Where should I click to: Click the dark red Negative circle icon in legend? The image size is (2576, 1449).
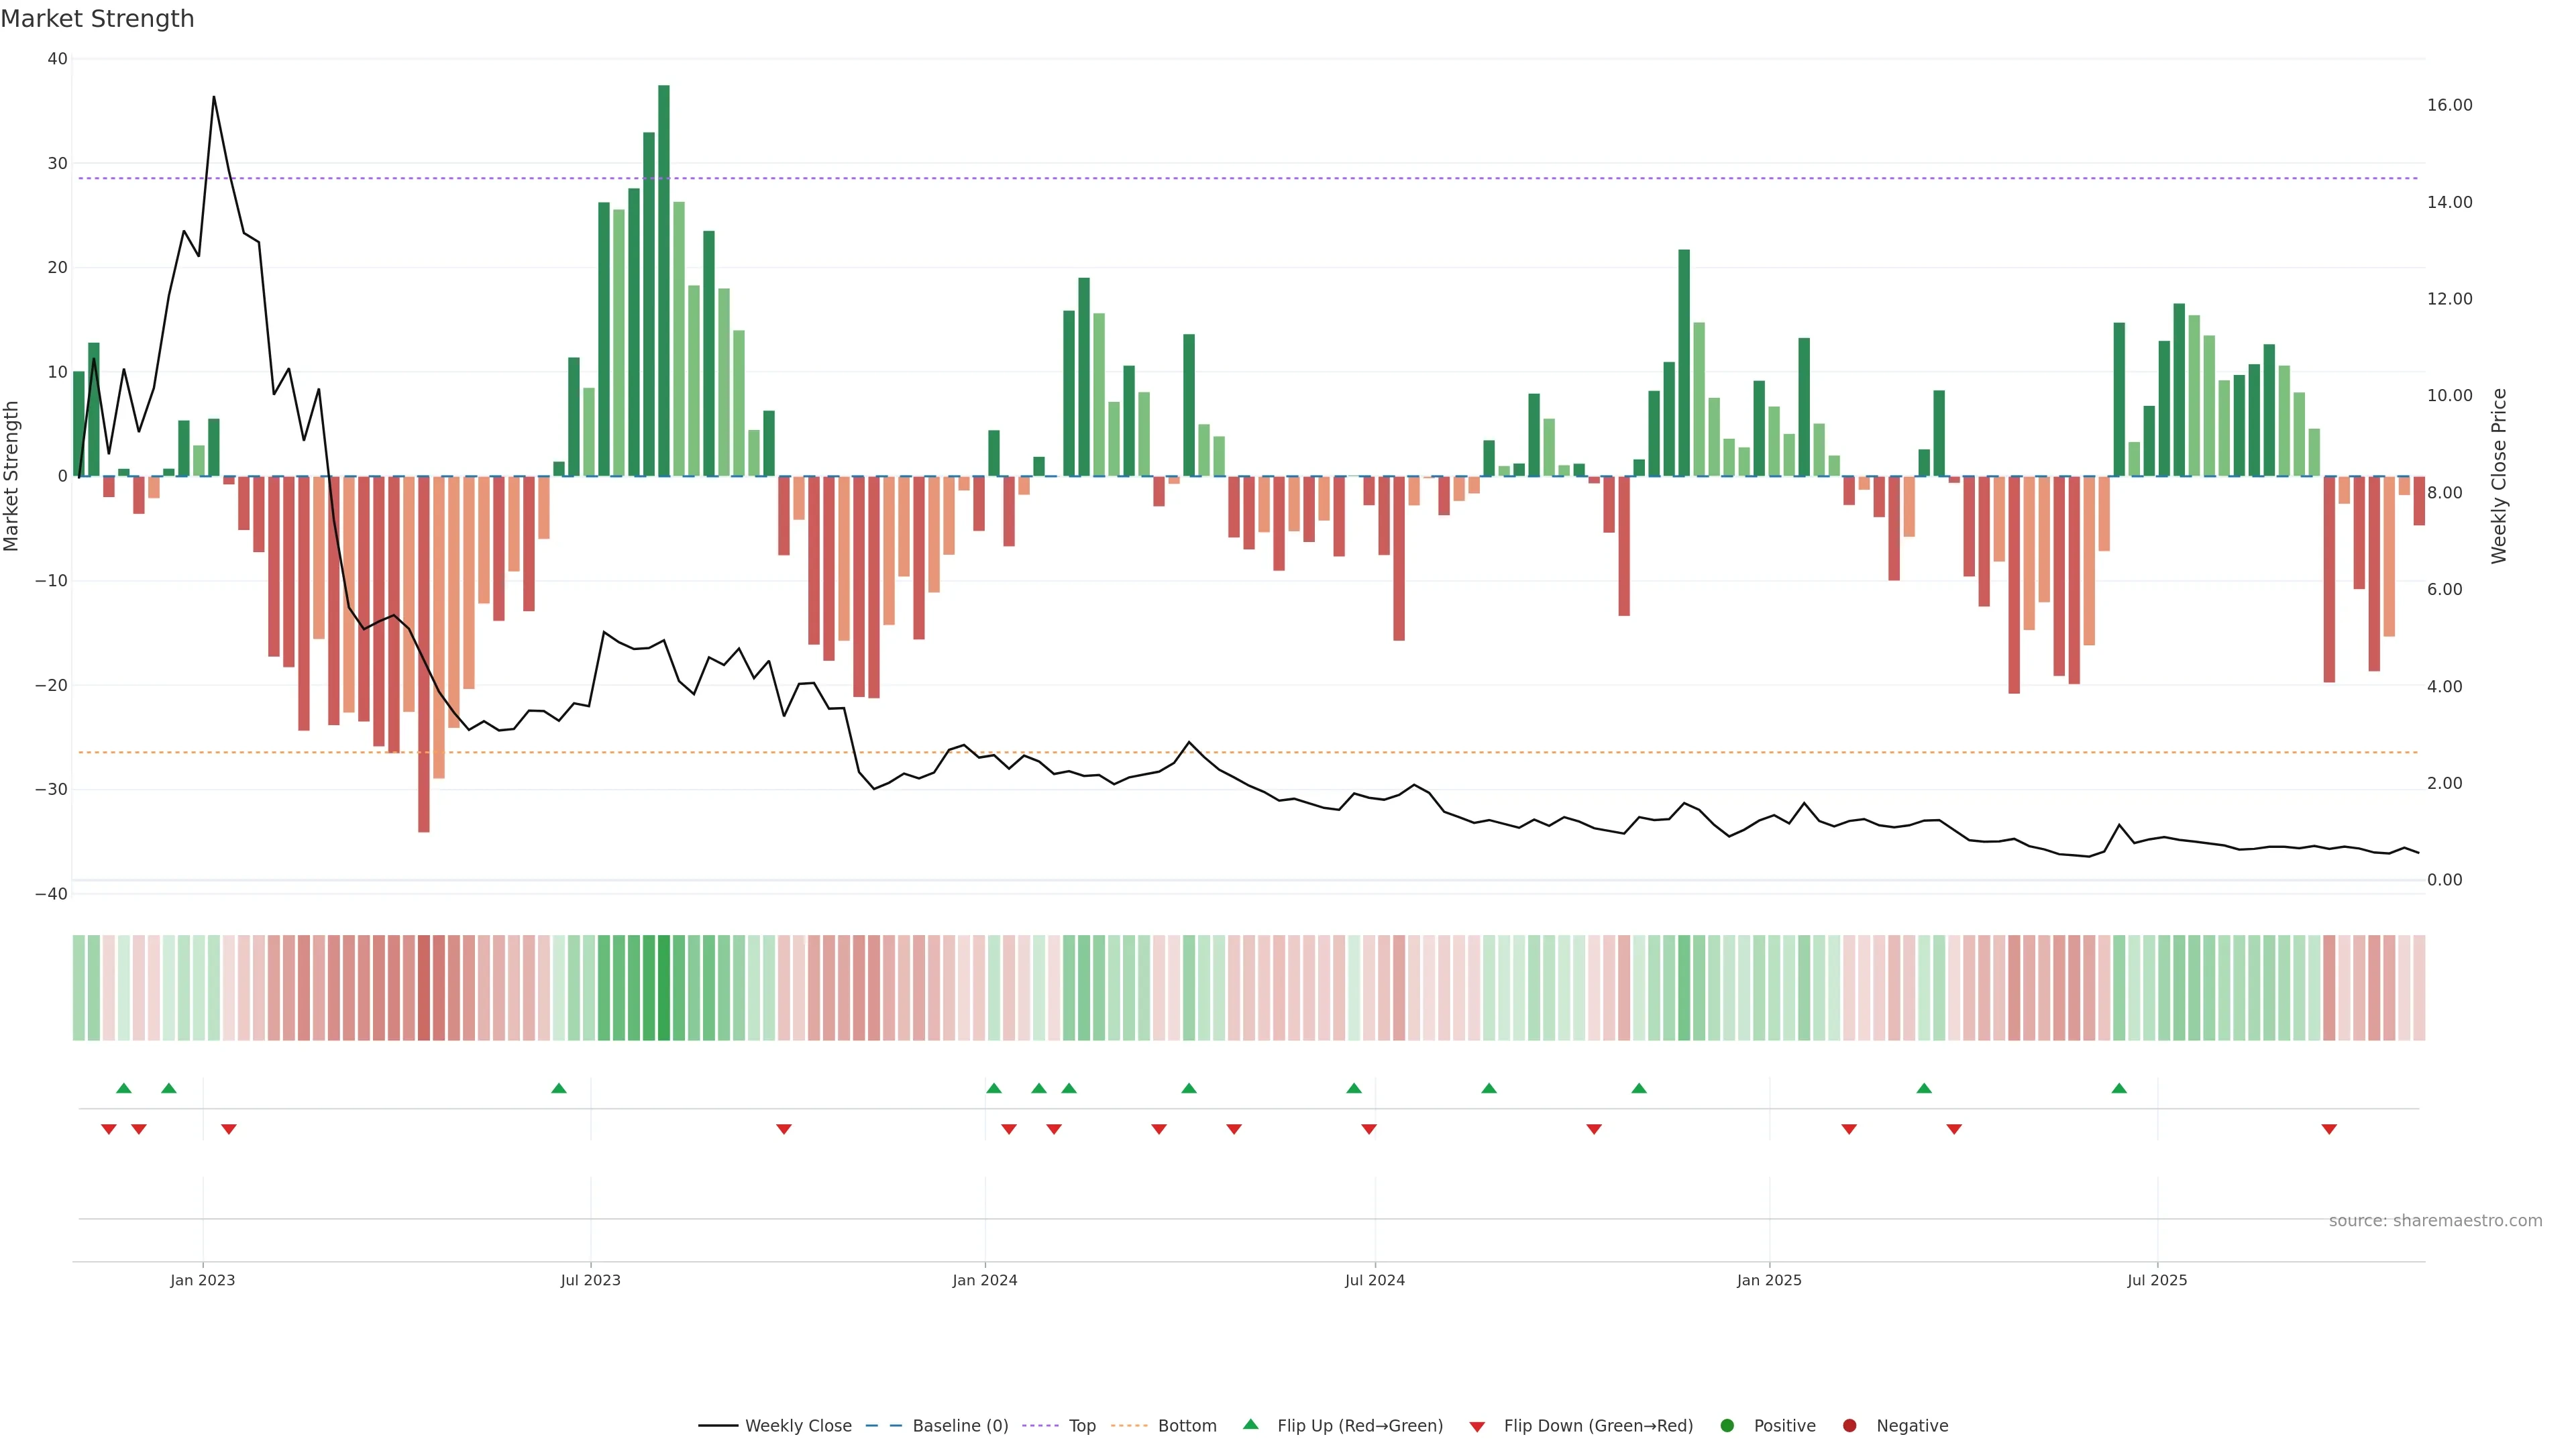pyautogui.click(x=1849, y=1426)
